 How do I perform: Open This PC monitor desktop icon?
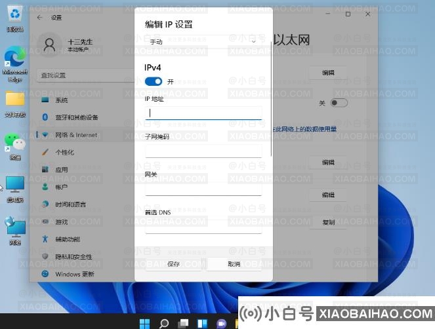pos(15,189)
